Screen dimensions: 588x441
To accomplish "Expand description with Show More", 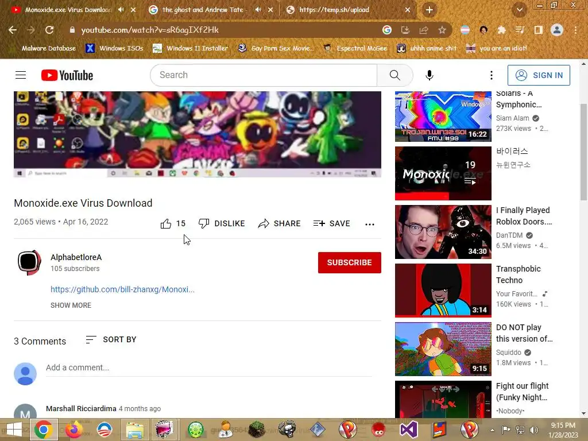I will pos(71,305).
